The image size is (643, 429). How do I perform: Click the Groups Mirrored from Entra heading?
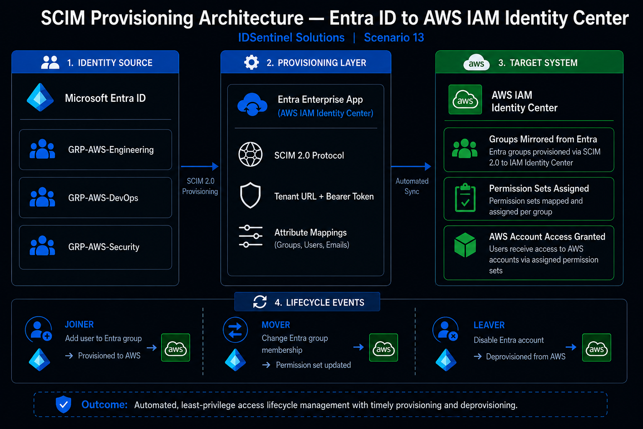(543, 139)
